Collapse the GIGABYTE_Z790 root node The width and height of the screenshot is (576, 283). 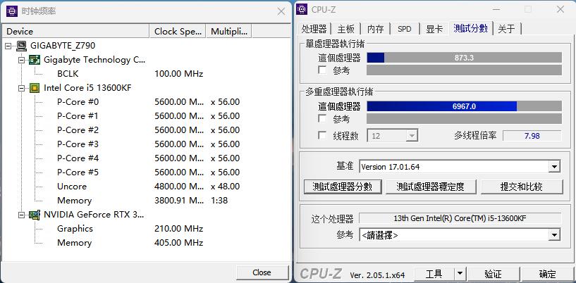[x=8, y=46]
